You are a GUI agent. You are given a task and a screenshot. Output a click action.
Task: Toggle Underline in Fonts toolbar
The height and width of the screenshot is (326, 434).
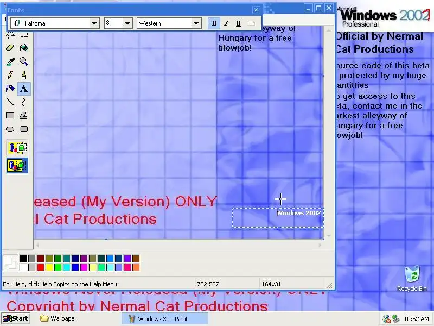point(238,23)
